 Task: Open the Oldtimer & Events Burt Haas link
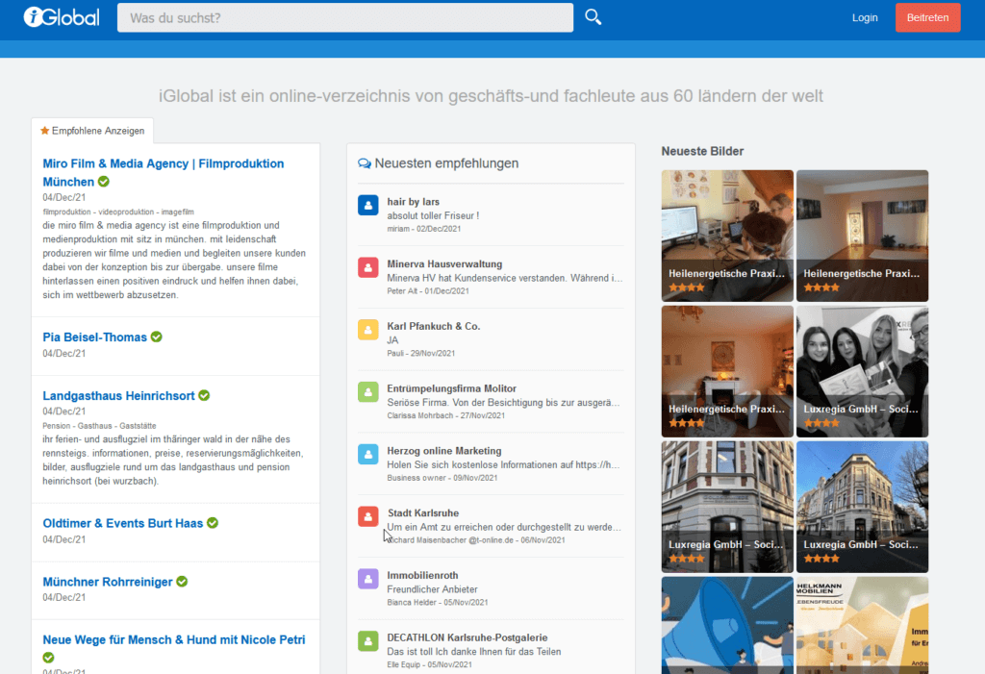tap(123, 523)
